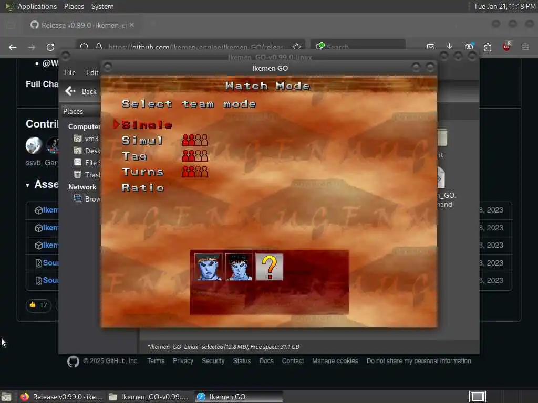Click the team size icons beside Tag

click(194, 156)
